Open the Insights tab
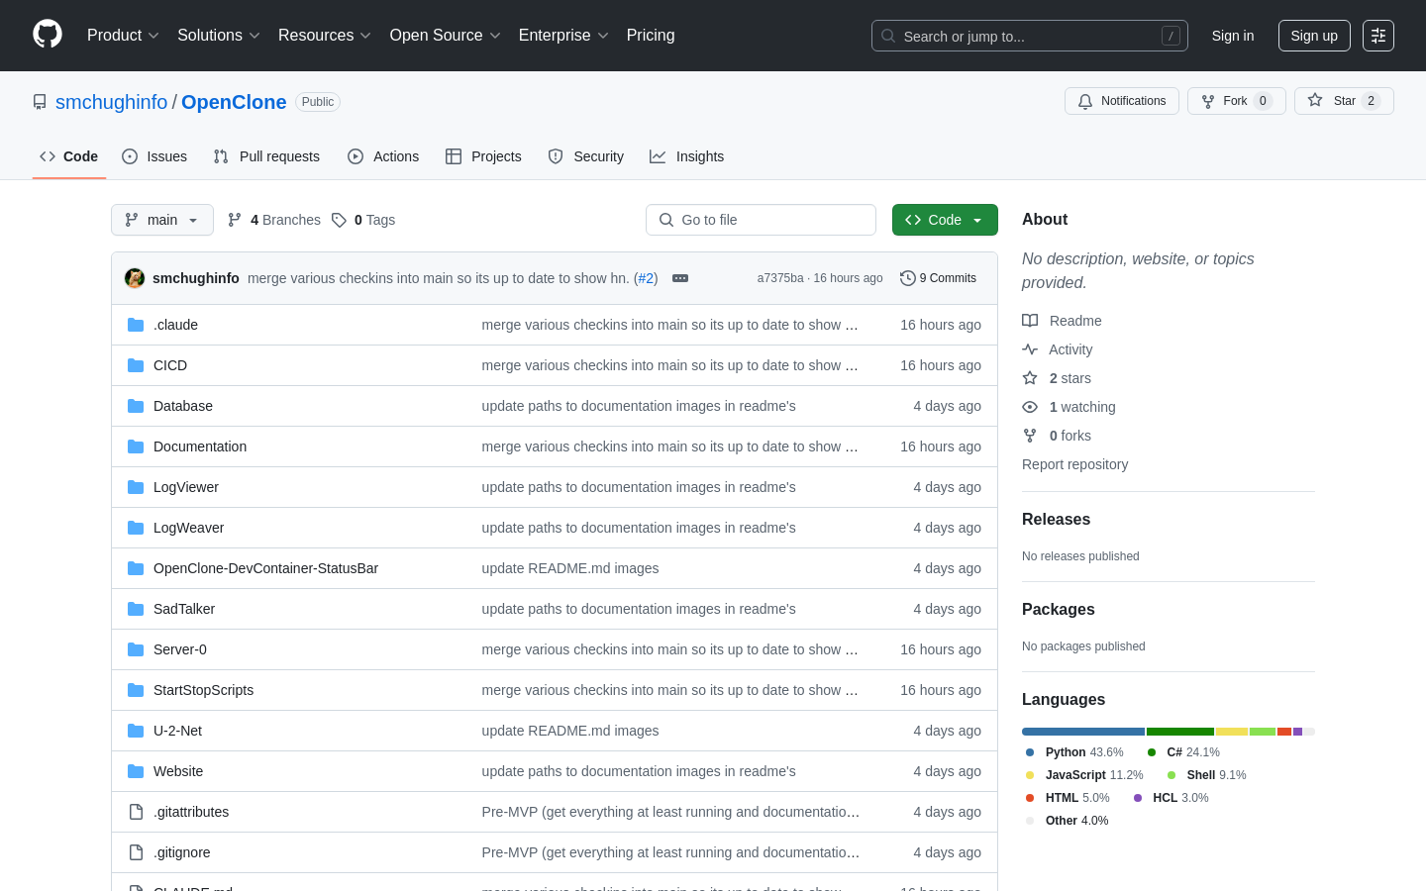The height and width of the screenshot is (891, 1426). (x=687, y=156)
